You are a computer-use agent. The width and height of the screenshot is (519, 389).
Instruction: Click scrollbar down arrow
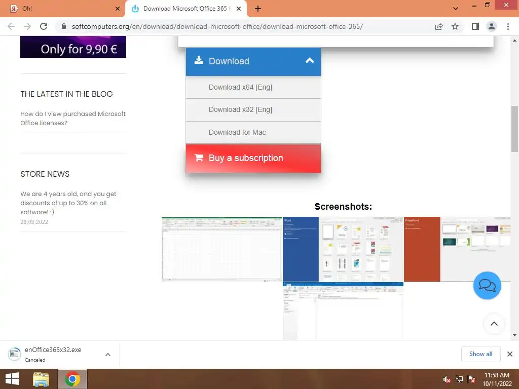[x=514, y=335]
